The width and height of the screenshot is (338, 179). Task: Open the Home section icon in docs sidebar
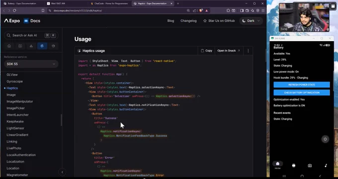pos(9,46)
